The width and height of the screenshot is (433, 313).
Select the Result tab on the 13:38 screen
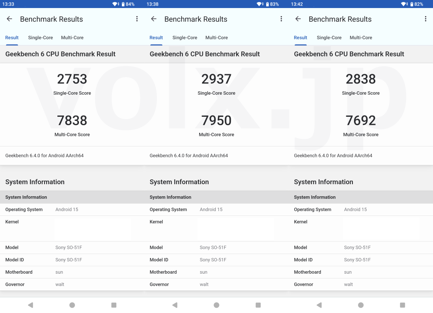click(x=156, y=38)
